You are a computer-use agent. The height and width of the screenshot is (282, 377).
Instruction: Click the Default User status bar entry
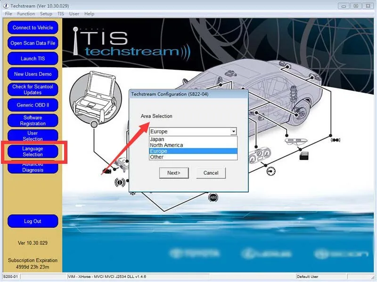pyautogui.click(x=308, y=276)
